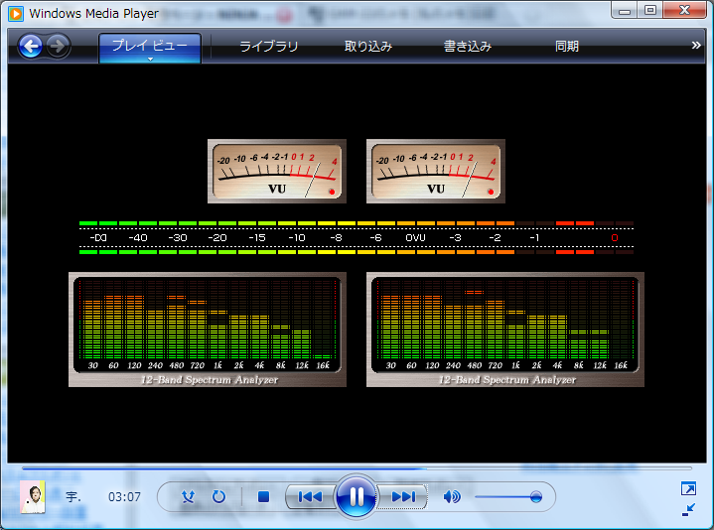This screenshot has height=530, width=714.
Task: Switch to compact mode
Action: coord(688,509)
